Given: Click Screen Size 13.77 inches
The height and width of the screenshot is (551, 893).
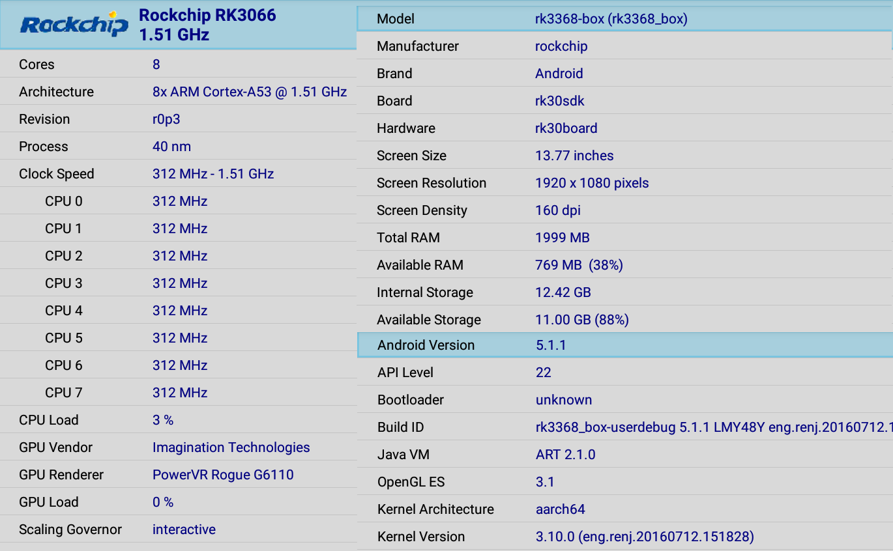Looking at the screenshot, I should click(574, 156).
